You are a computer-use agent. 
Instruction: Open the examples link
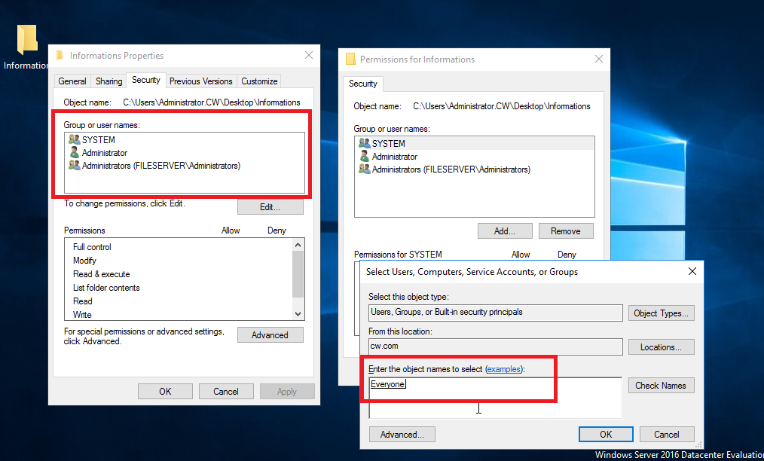pos(503,369)
